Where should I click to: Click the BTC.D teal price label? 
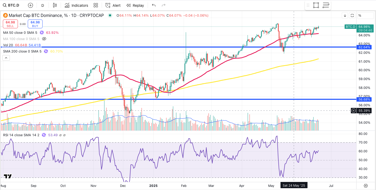point(350,27)
